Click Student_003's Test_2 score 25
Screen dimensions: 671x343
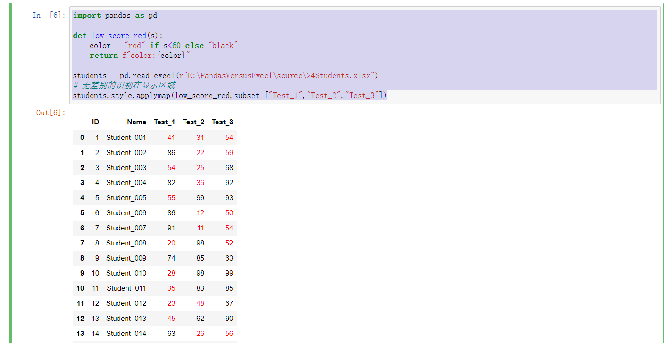click(201, 168)
